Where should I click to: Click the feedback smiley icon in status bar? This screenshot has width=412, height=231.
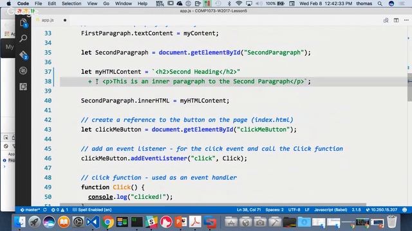[x=405, y=210]
